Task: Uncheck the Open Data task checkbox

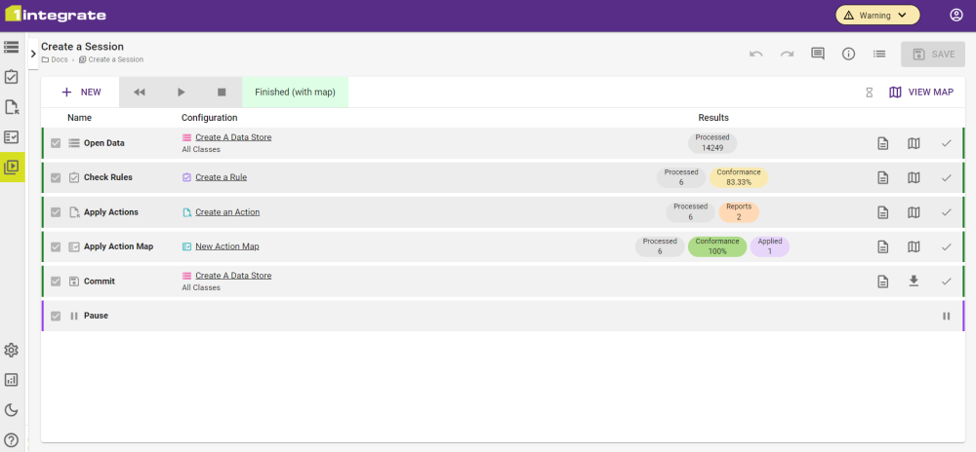Action: pyautogui.click(x=56, y=143)
